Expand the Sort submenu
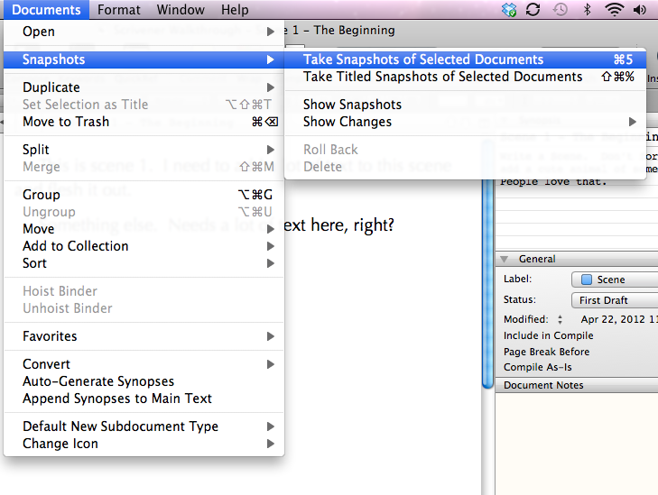The height and width of the screenshot is (495, 658). 144,263
